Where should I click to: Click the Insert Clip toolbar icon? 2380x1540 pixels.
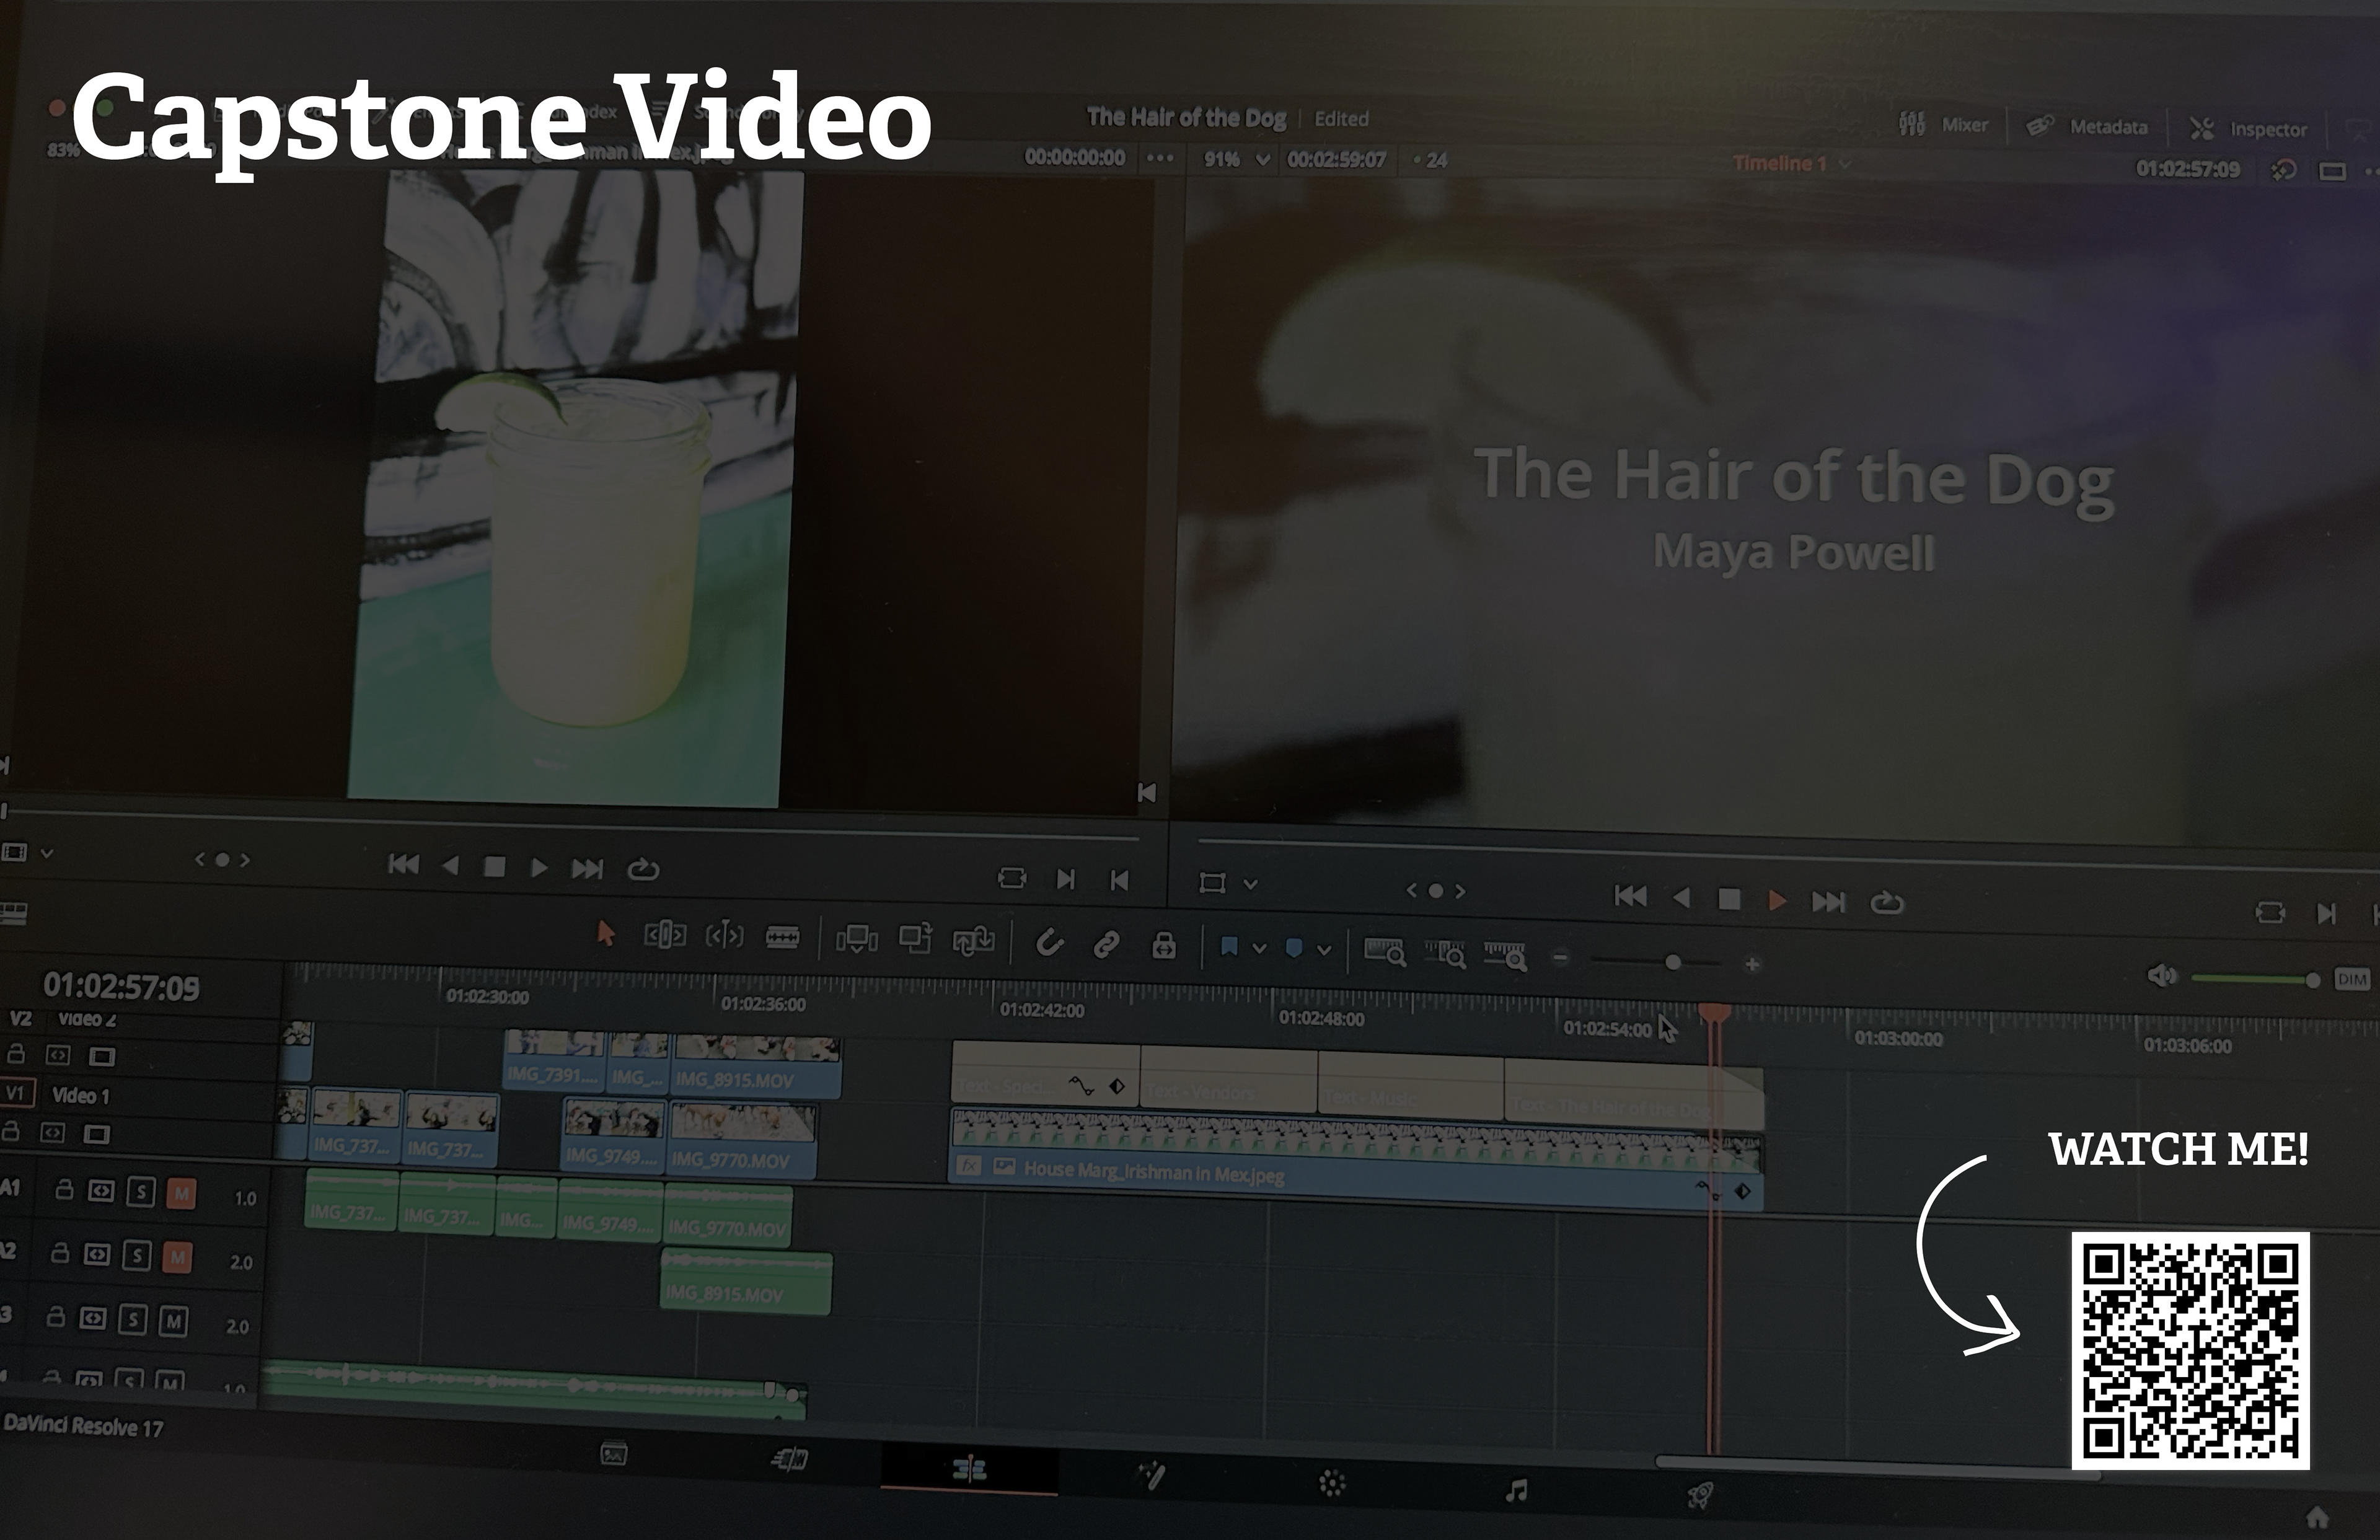pos(857,939)
